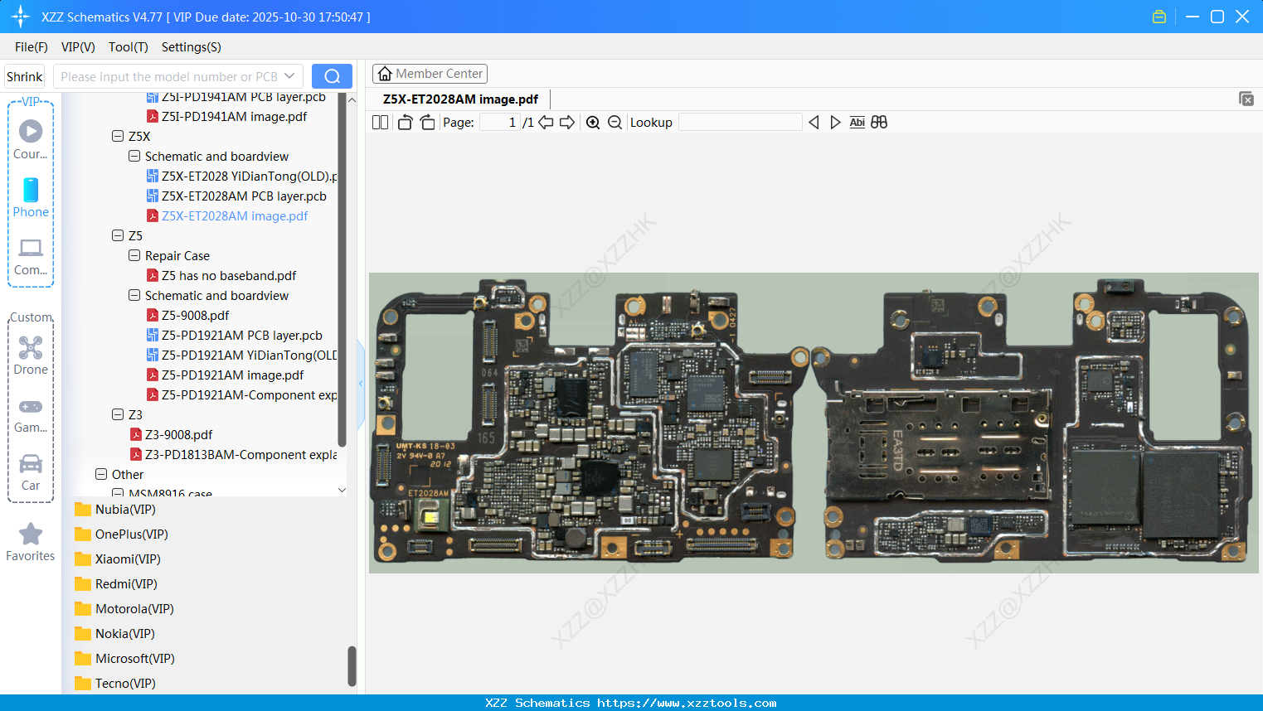Rotate the page clockwise

[428, 123]
